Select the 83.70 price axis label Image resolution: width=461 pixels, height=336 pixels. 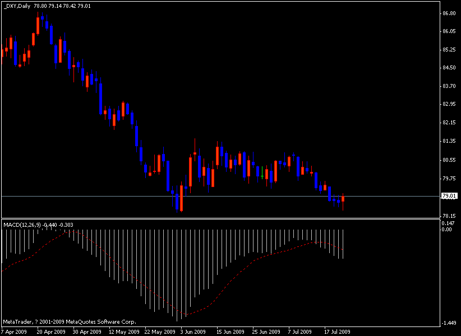[449, 86]
